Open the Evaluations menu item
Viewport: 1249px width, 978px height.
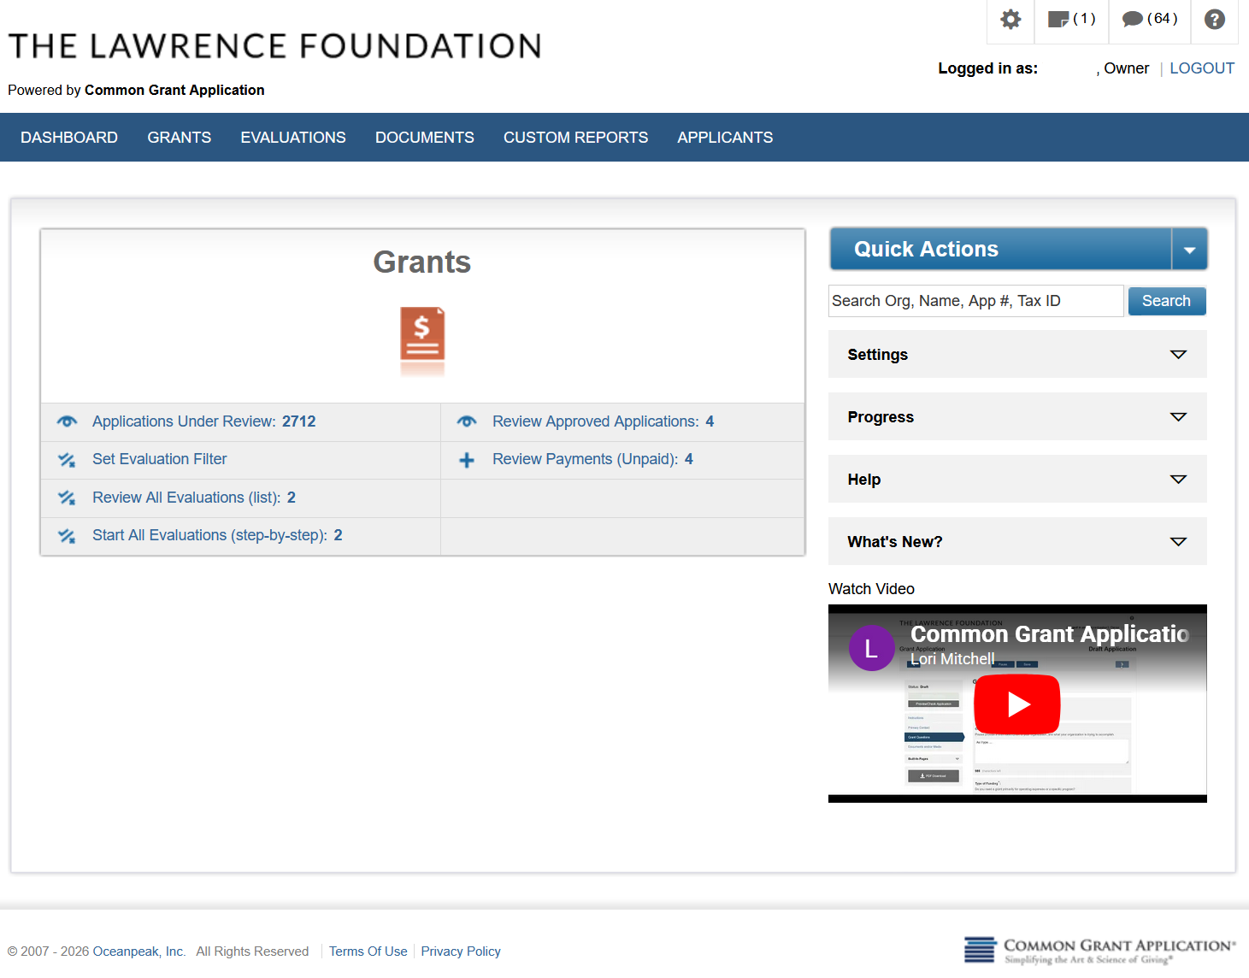point(293,138)
